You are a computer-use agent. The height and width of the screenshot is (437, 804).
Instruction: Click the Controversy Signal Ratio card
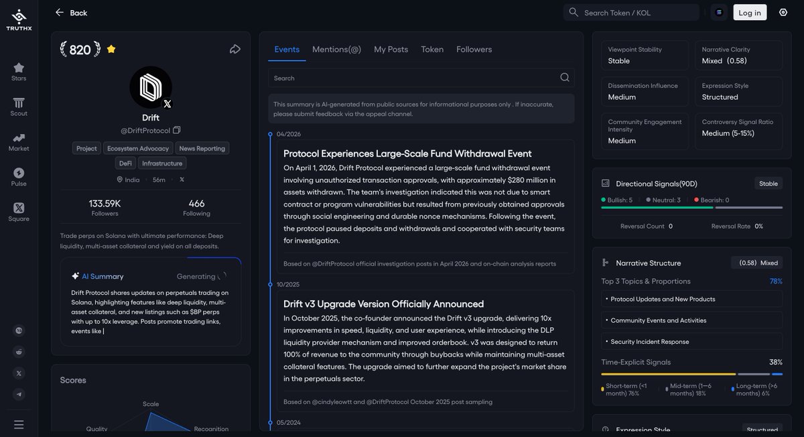738,131
